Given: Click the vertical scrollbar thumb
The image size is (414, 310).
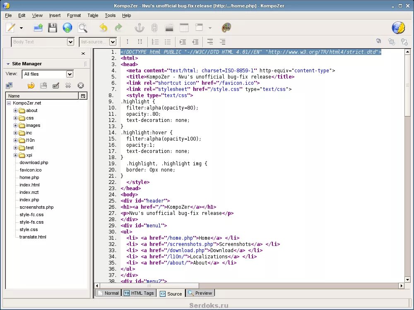Looking at the screenshot, I should click(407, 86).
